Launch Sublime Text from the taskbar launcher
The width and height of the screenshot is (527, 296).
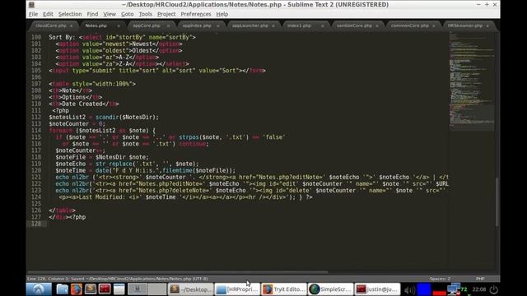click(91, 289)
